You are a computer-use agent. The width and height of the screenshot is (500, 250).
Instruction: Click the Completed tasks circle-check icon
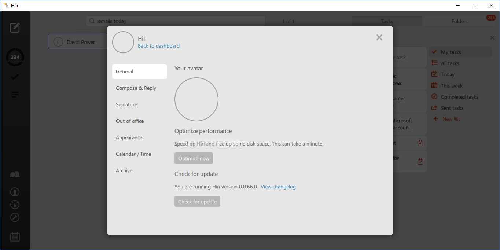434,96
